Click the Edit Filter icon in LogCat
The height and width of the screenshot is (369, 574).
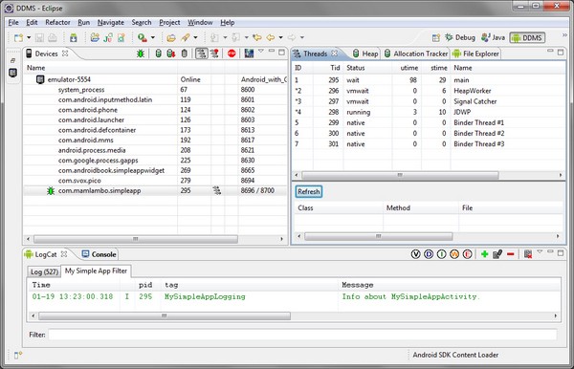[x=497, y=254]
